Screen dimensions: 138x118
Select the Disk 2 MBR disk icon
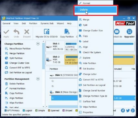(x=49, y=59)
